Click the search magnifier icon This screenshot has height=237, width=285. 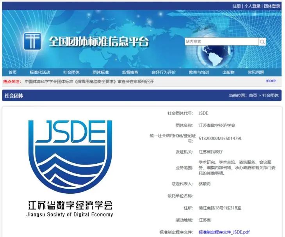262,42
